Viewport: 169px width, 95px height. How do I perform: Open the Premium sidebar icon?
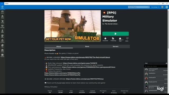coord(2,55)
